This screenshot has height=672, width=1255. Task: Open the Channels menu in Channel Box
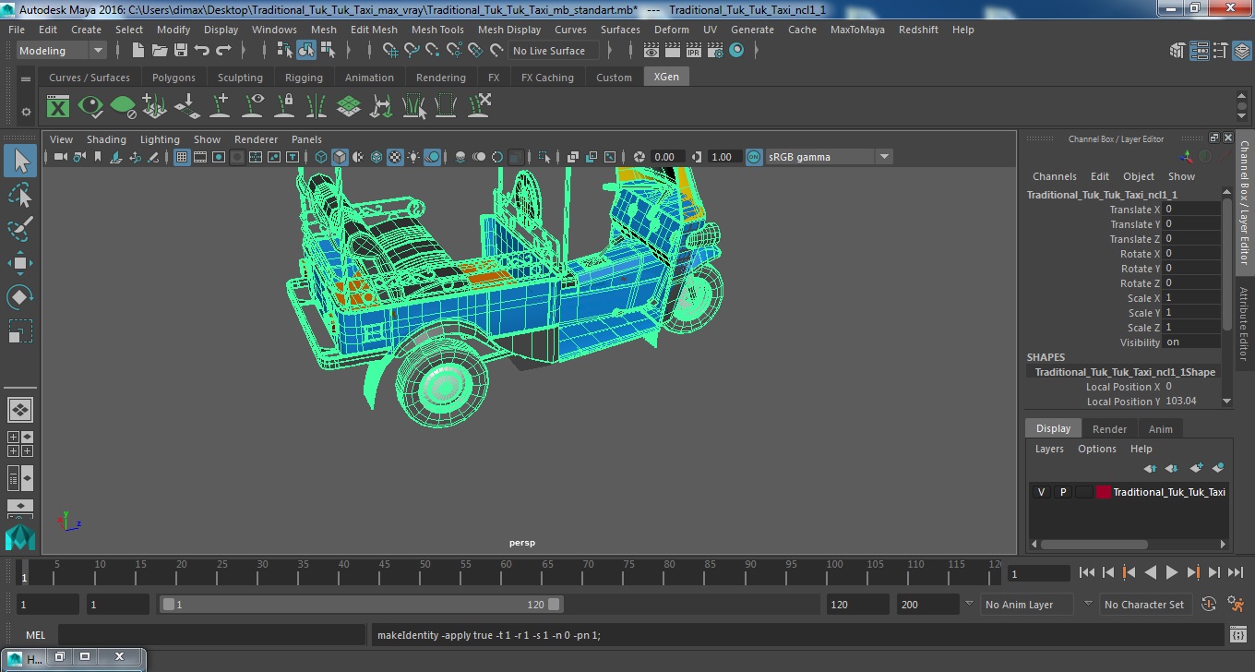tap(1054, 176)
